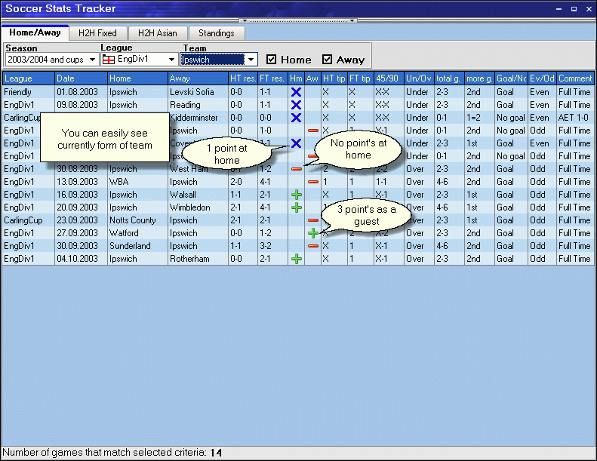Click the collapse handle at top center

pyautogui.click(x=299, y=20)
